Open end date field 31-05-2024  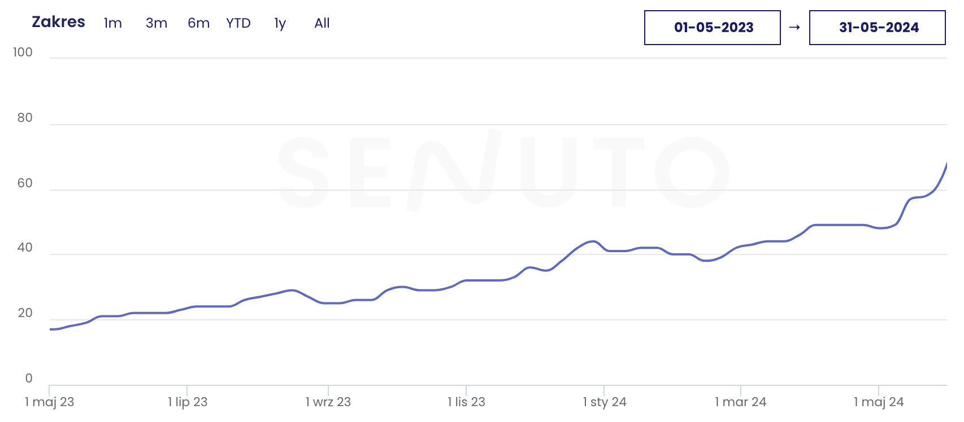878,28
